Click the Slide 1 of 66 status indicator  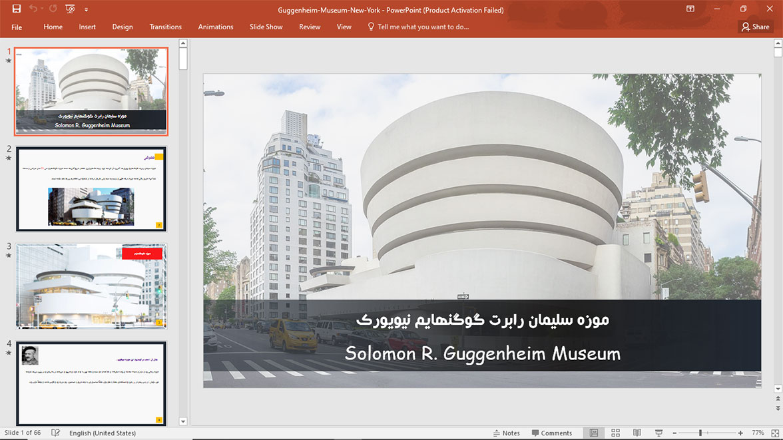[x=23, y=433]
